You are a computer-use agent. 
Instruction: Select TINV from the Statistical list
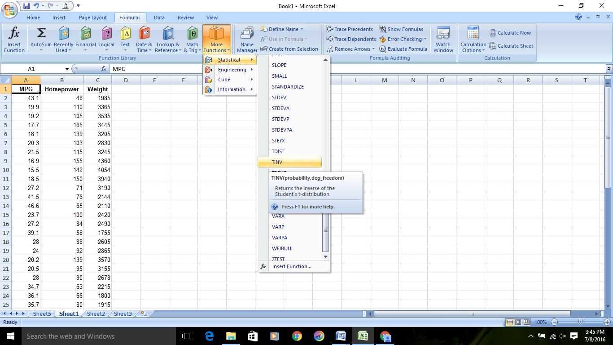pyautogui.click(x=289, y=162)
